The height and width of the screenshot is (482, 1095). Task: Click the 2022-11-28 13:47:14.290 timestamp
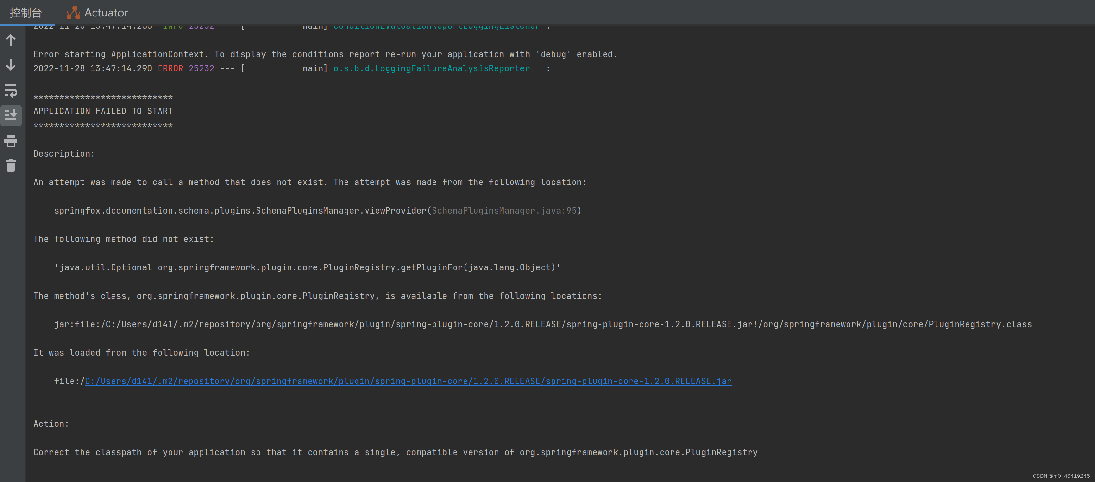coord(93,68)
